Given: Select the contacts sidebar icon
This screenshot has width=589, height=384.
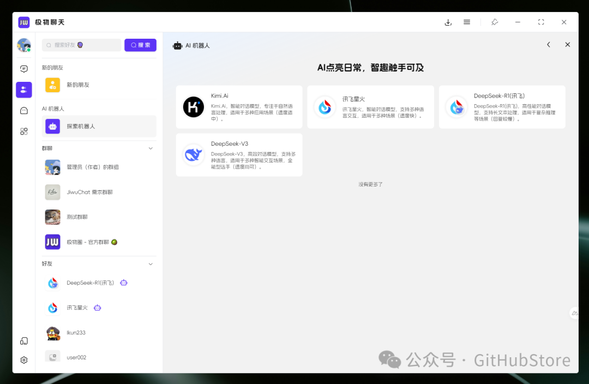Looking at the screenshot, I should [24, 89].
